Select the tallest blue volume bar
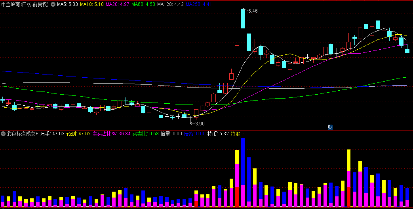413x209 pixels. 243,172
